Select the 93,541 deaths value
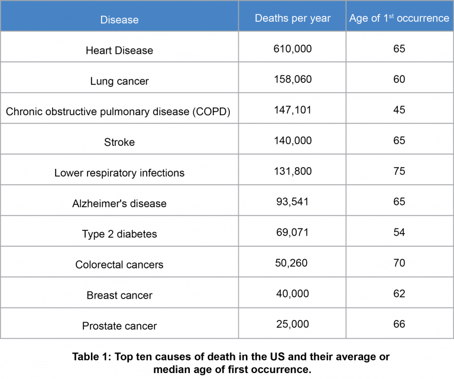This screenshot has width=454, height=379. tap(292, 202)
